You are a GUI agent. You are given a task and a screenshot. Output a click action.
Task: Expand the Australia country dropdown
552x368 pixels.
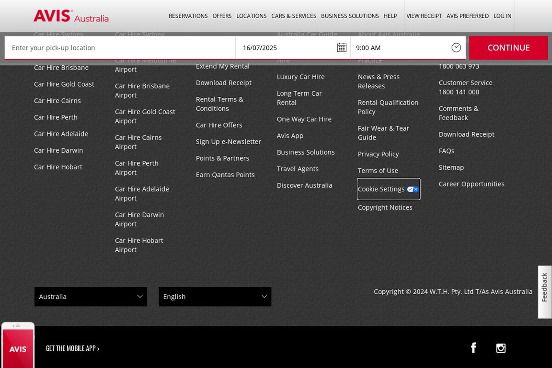pos(91,297)
